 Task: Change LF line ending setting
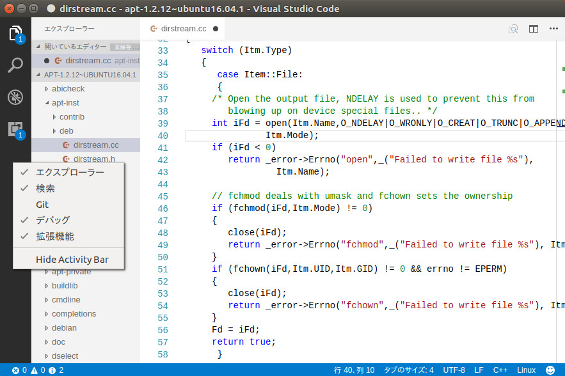(479, 370)
